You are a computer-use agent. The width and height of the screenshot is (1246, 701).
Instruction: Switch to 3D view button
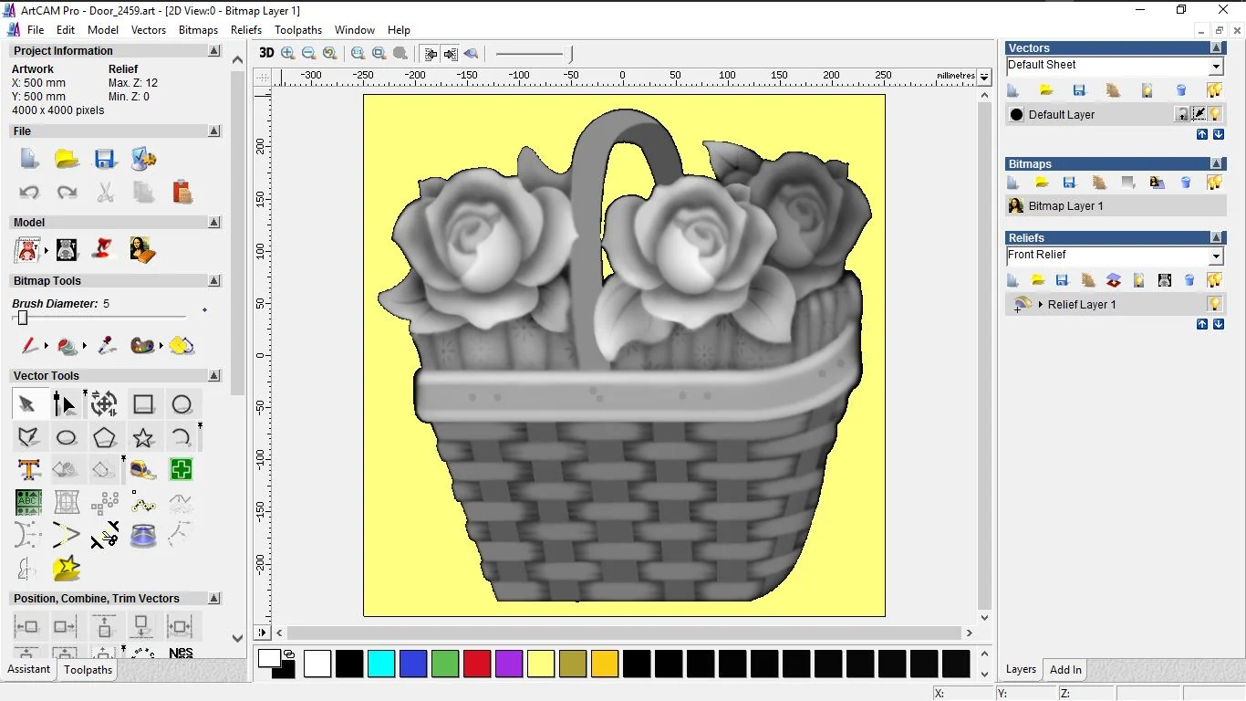tap(266, 53)
